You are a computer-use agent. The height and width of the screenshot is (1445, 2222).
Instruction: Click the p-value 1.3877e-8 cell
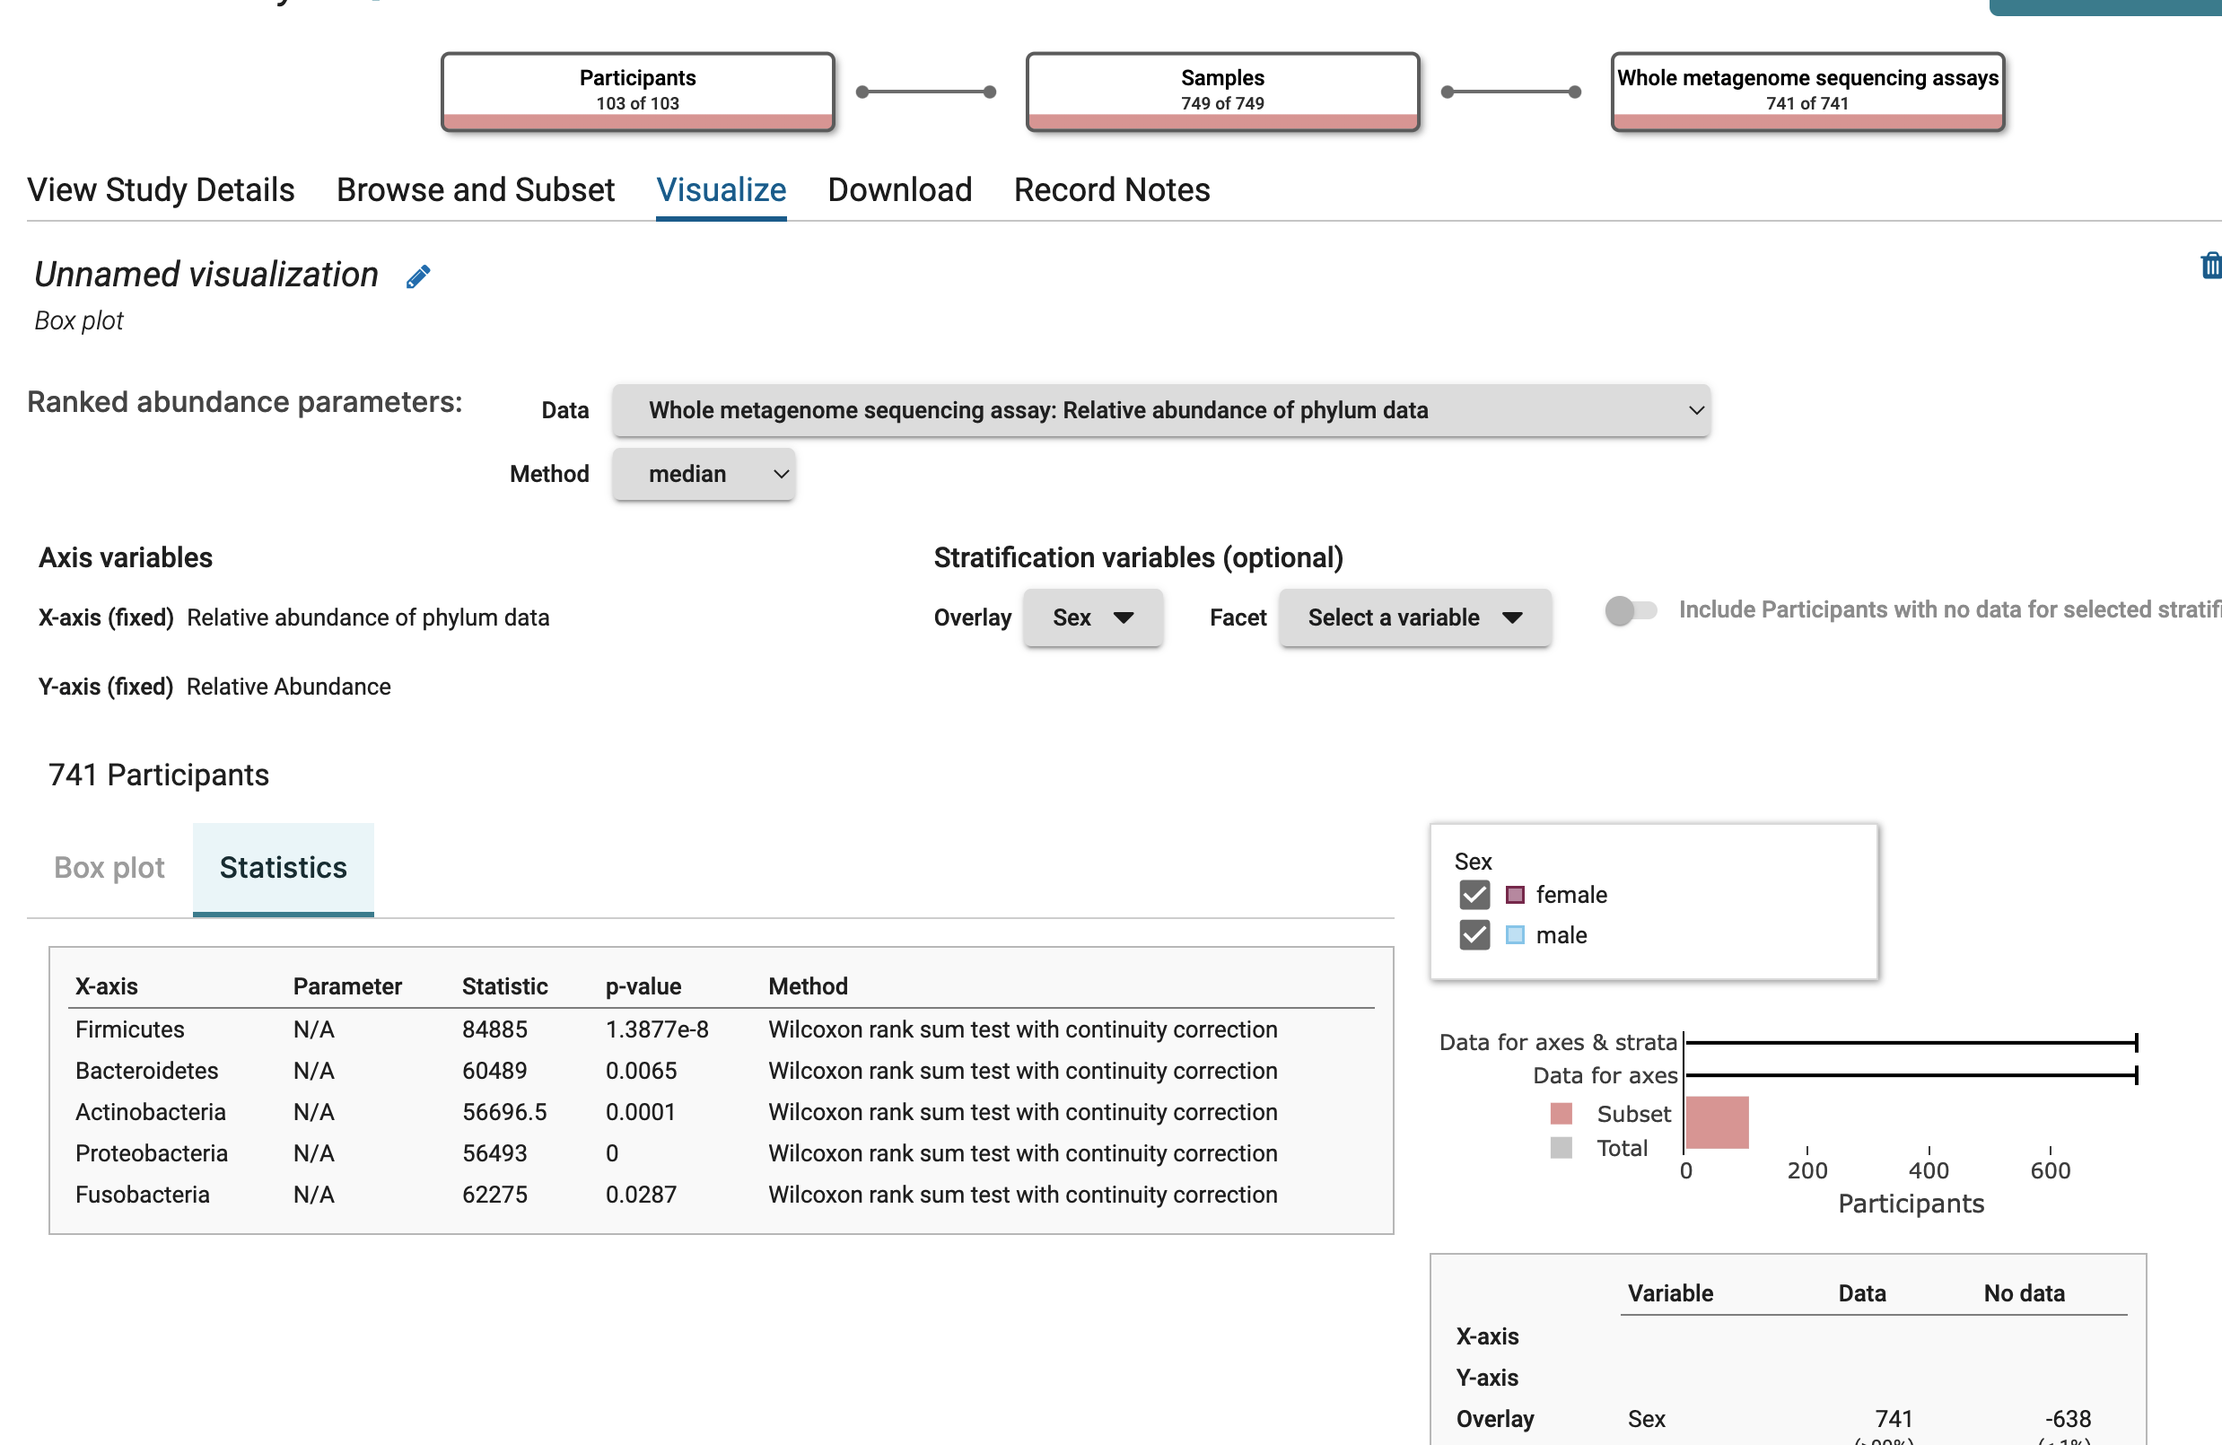656,1029
